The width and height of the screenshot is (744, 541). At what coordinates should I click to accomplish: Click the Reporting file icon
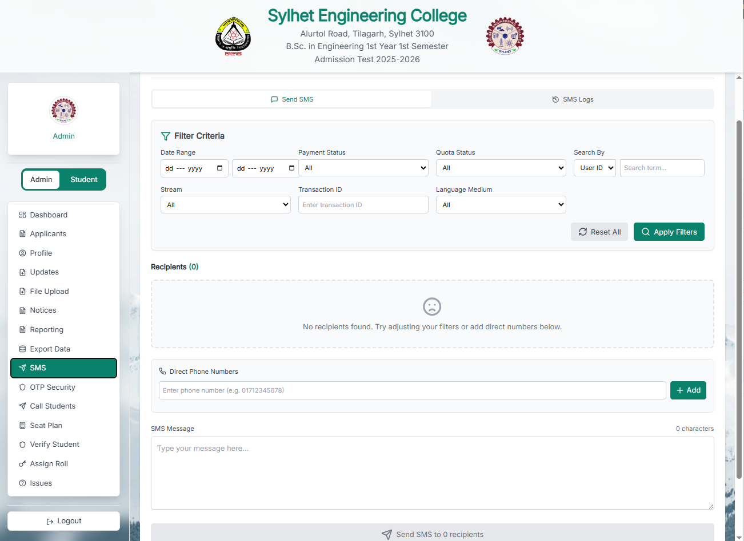[x=22, y=330]
